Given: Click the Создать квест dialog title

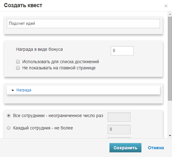Looking at the screenshot, I should click(x=23, y=6).
